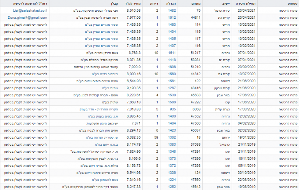Image resolution: width=299 pixels, height=190 pixels.
Task: Open lottery 1418 for קרית ים
Action: coord(172,60)
